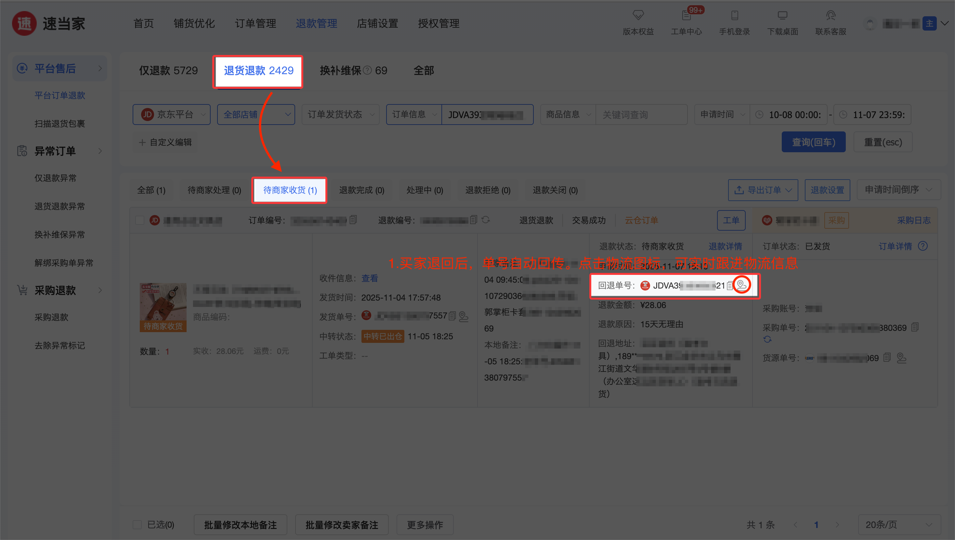The image size is (955, 540).
Task: Copy 采购单号 using its copy icon
Action: (x=915, y=327)
